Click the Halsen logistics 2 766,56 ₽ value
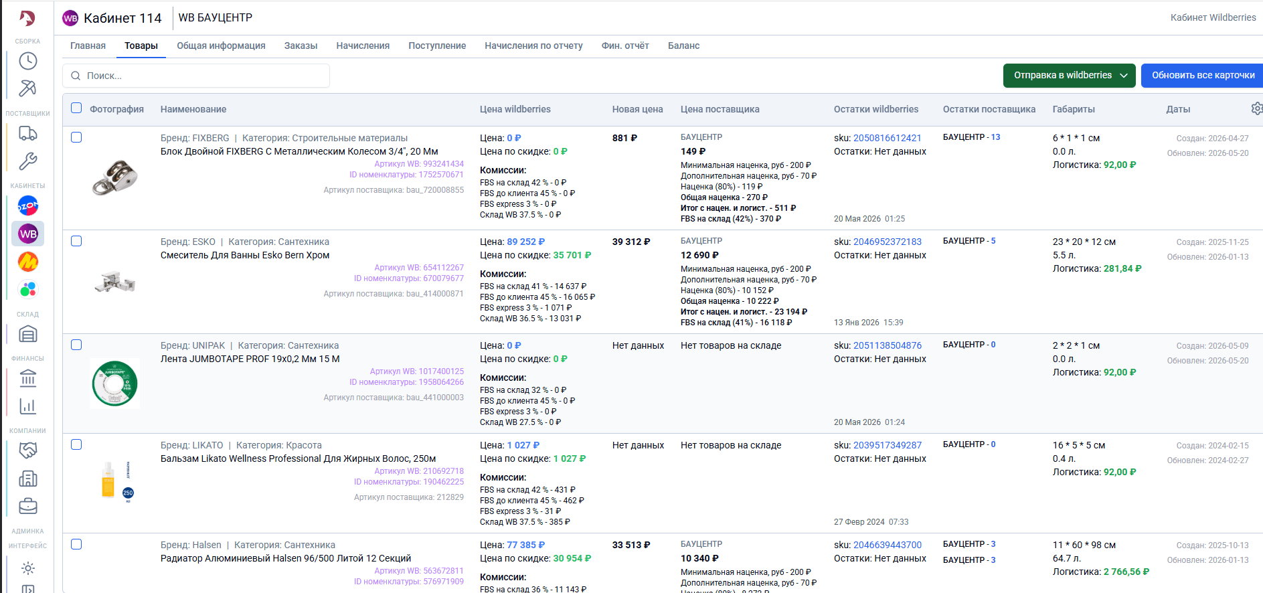1263x593 pixels. click(x=1126, y=572)
